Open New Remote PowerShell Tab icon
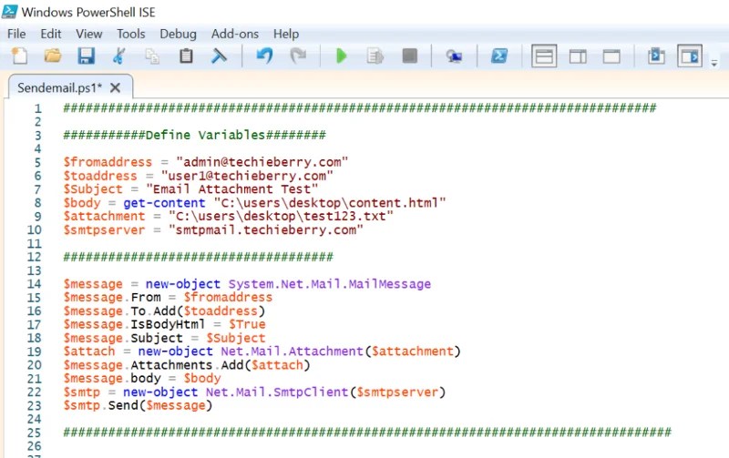This screenshot has width=729, height=458. click(x=454, y=56)
